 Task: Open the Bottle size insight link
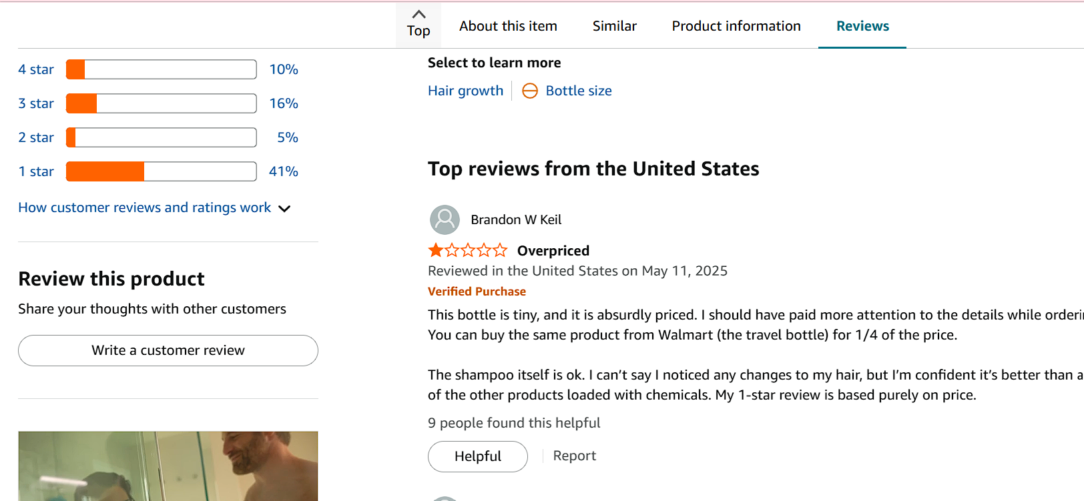[x=579, y=91]
